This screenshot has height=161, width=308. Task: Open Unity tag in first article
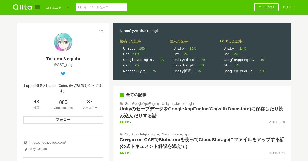pos(166,103)
